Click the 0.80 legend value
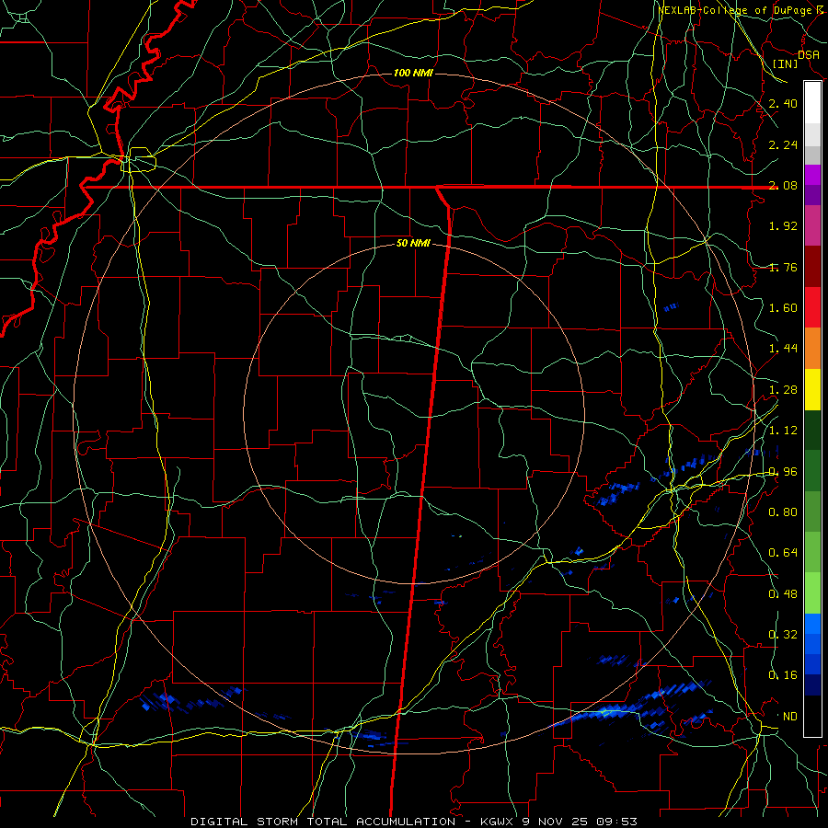The height and width of the screenshot is (828, 828). tap(783, 512)
